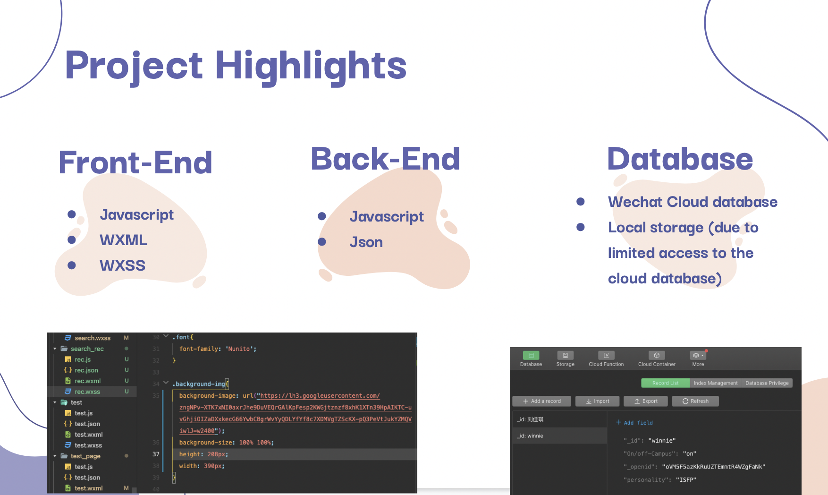Open search.wxss in the file tree
Image resolution: width=828 pixels, height=495 pixels.
tap(92, 338)
